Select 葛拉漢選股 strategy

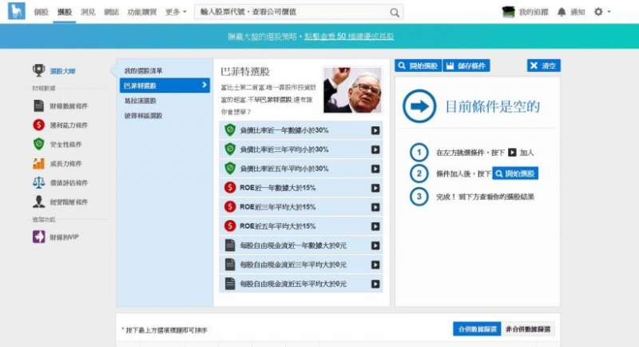(x=141, y=100)
